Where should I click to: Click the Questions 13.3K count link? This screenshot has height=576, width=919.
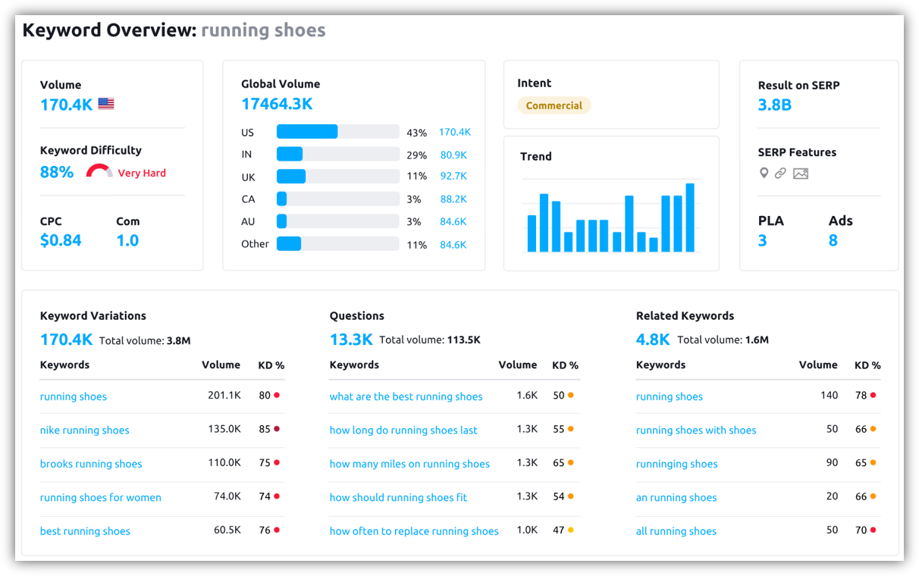click(351, 340)
